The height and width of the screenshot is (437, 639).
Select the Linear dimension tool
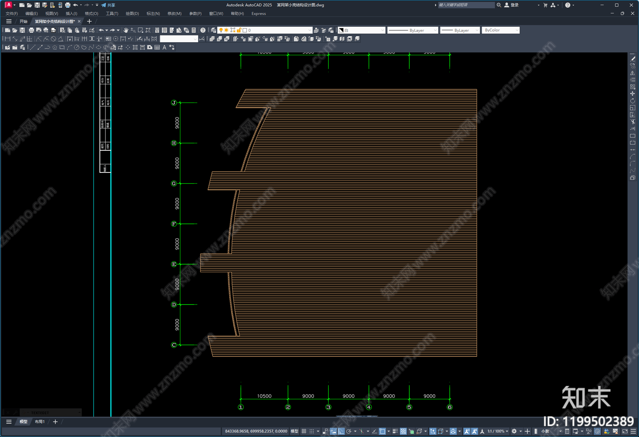(7, 39)
